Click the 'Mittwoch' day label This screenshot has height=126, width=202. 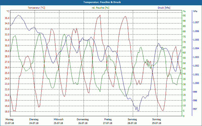click(59, 119)
